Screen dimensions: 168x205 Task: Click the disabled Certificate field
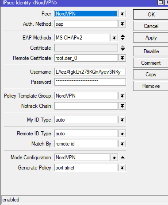click(86, 48)
